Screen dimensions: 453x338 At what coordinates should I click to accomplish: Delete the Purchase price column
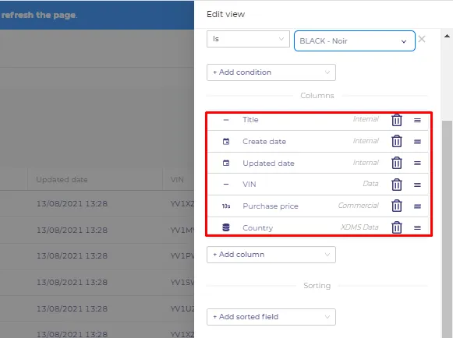397,206
